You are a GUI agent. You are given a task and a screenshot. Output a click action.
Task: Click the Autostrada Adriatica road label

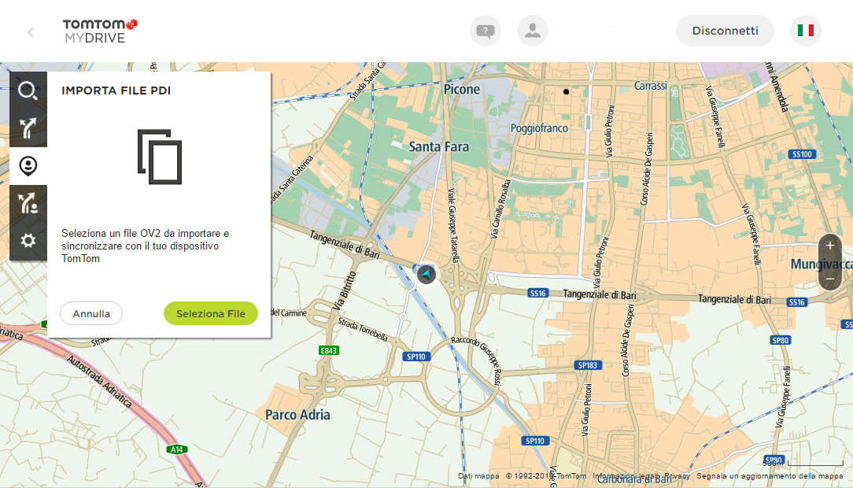coord(100,382)
